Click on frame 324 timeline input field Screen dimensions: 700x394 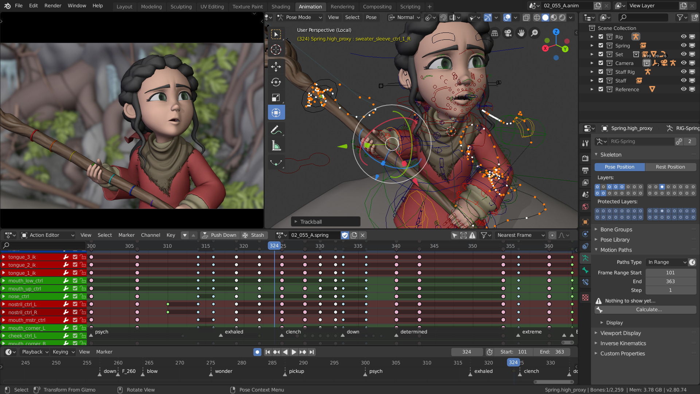[x=466, y=352]
